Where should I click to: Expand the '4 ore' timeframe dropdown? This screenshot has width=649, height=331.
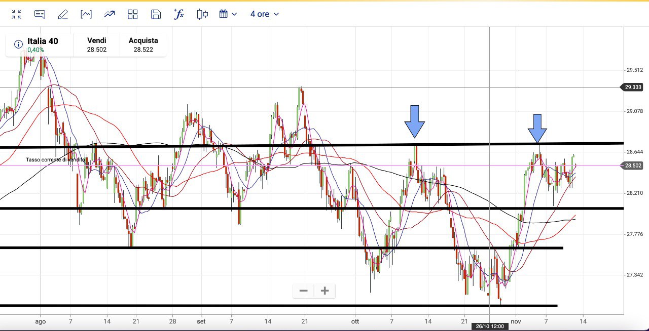click(x=264, y=14)
